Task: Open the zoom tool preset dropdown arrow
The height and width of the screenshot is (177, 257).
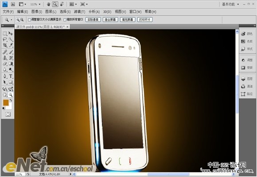Action: 12,20
